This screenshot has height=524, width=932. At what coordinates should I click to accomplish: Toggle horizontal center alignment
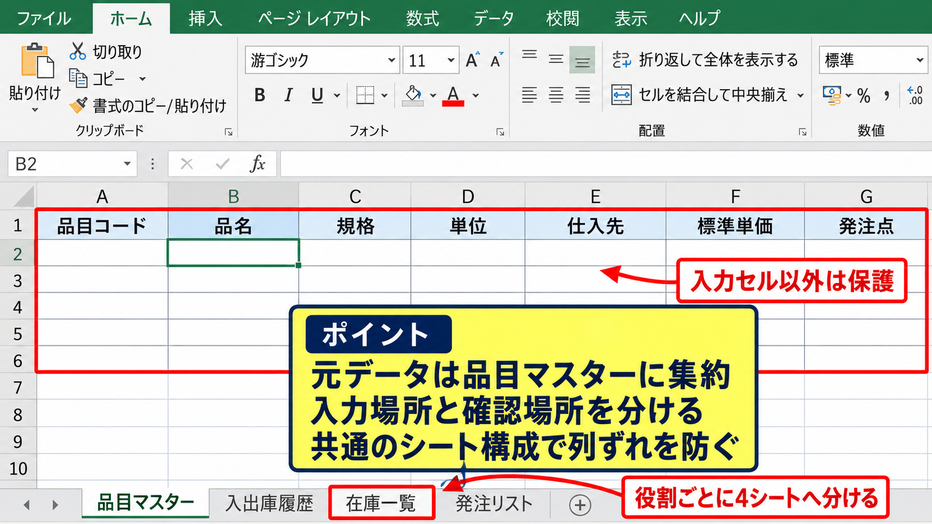click(556, 95)
